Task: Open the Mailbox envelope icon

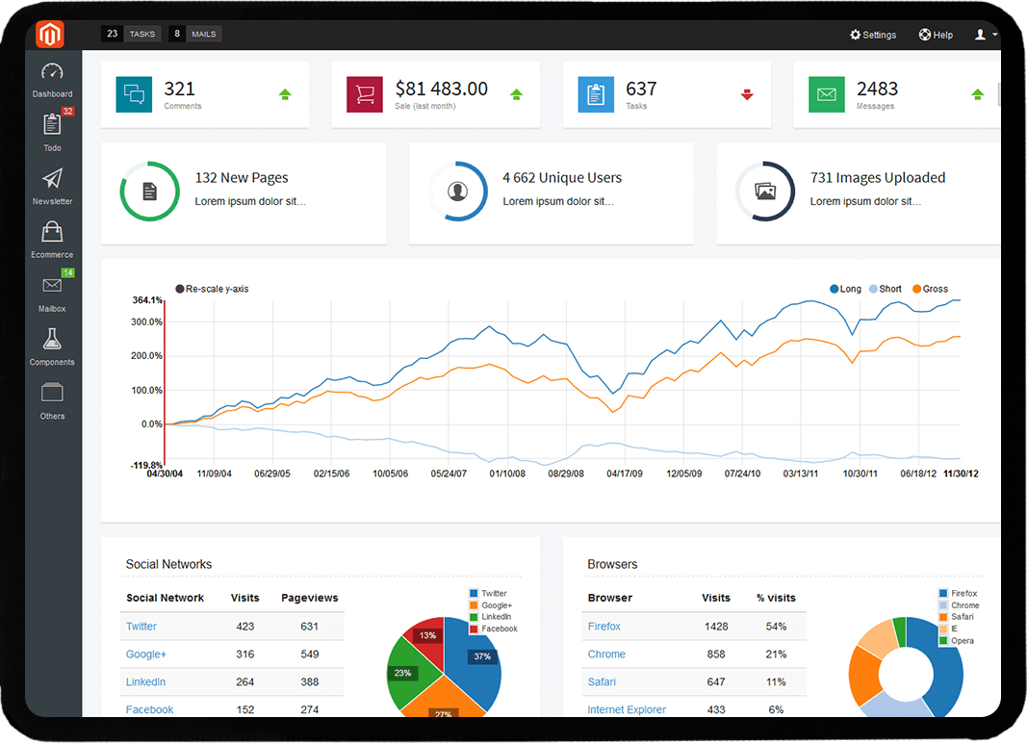Action: 52,286
